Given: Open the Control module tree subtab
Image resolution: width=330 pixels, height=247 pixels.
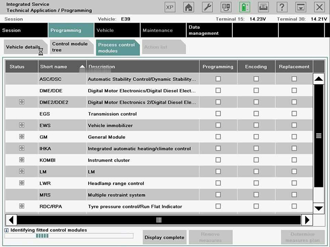Looking at the screenshot, I should tap(72, 47).
